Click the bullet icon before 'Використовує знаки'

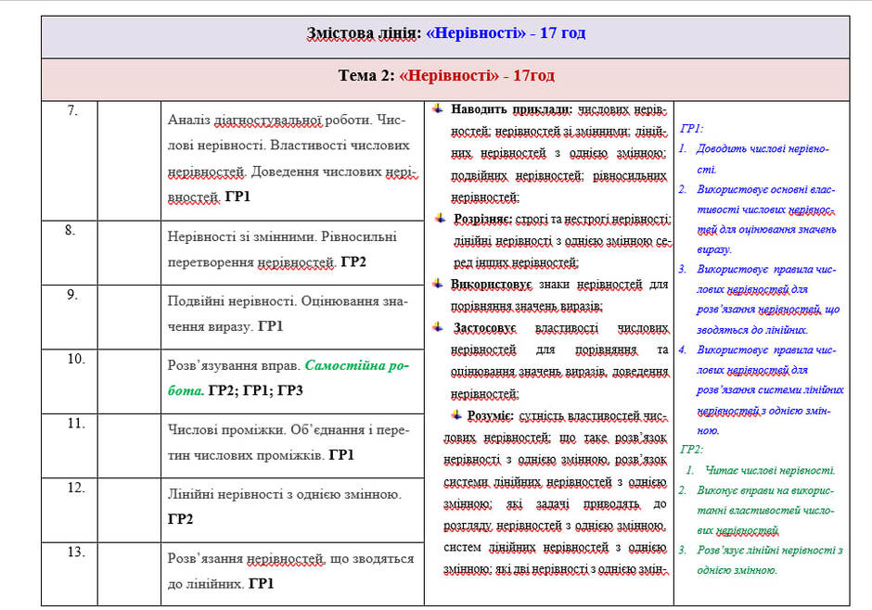438,284
